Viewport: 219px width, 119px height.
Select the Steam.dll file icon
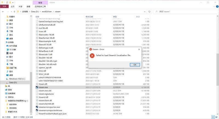pos(37,84)
